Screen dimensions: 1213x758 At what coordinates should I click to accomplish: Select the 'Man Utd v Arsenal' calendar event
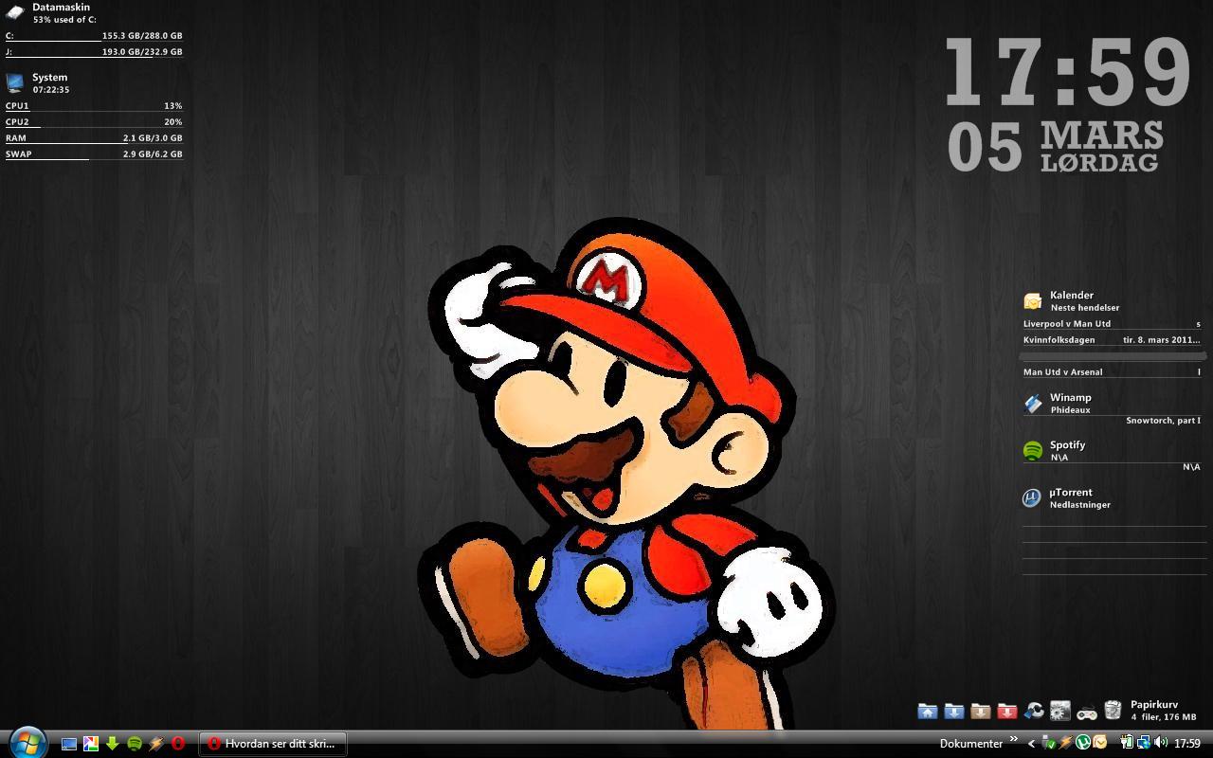(x=1112, y=371)
